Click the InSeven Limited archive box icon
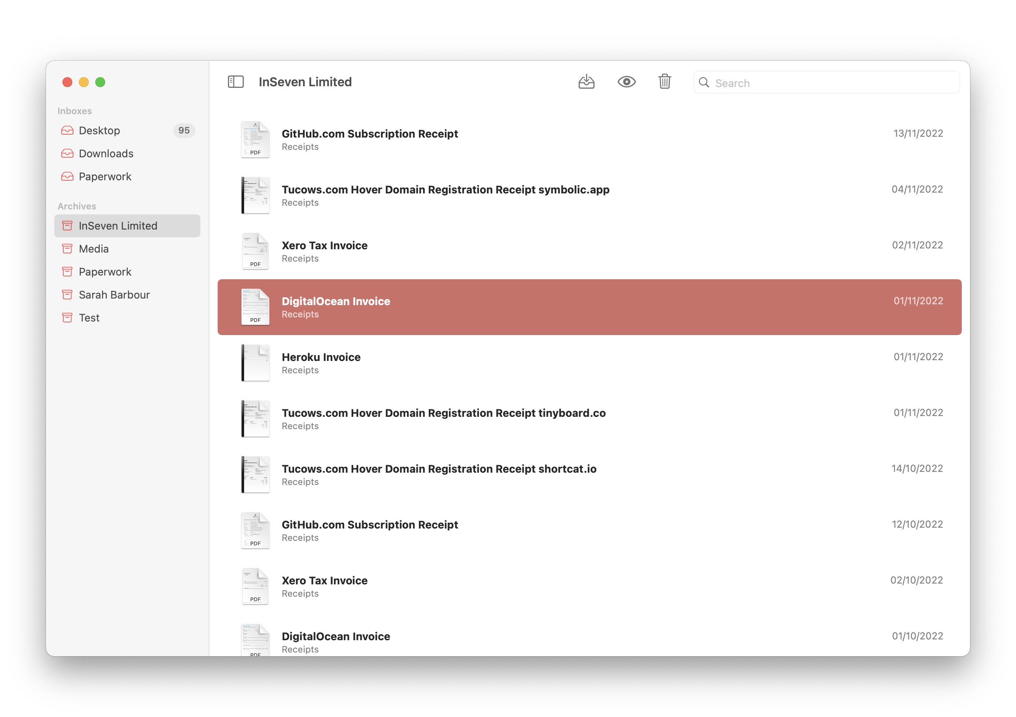Viewport: 1016px width, 717px height. coord(67,226)
